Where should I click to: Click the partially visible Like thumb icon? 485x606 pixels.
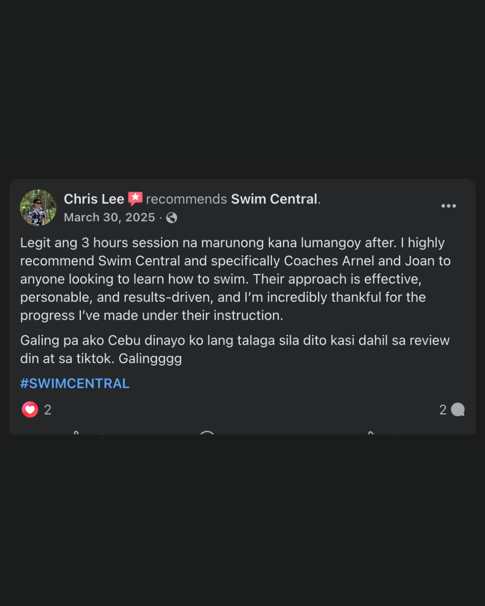[x=77, y=432]
